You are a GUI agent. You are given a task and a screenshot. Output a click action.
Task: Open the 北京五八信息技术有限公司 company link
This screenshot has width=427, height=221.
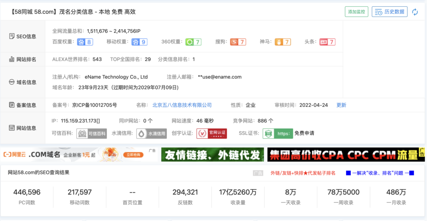point(182,105)
